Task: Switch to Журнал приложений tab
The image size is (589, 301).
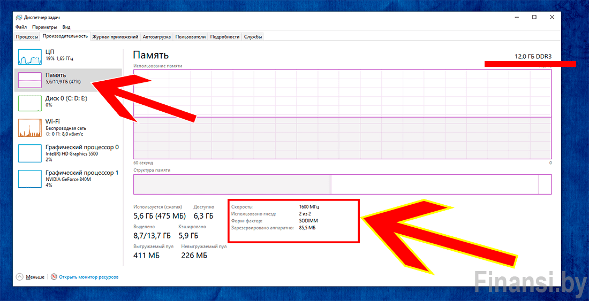Action: pyautogui.click(x=116, y=37)
